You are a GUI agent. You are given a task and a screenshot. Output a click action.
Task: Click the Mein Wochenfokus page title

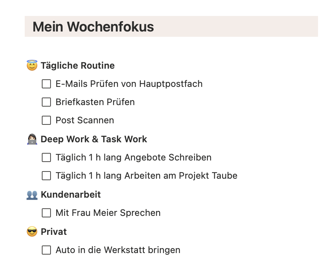tap(93, 27)
